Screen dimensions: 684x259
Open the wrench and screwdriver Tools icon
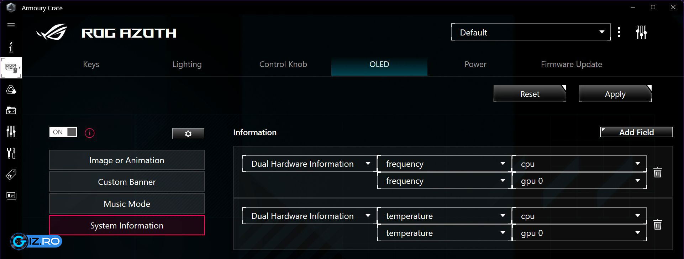pyautogui.click(x=11, y=153)
